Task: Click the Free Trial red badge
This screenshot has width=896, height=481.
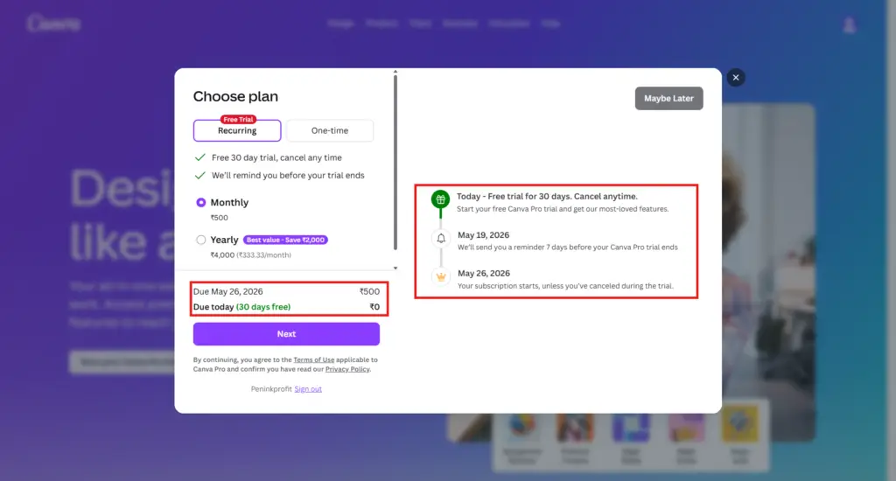Action: 238,120
